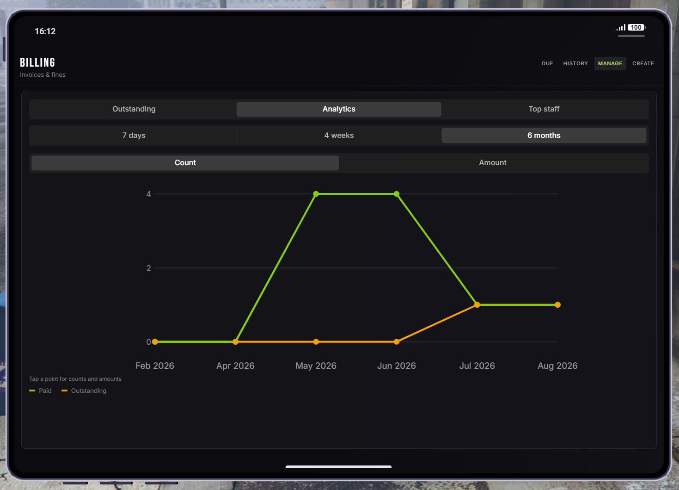Tap the orange point at Apr 2026

point(236,342)
